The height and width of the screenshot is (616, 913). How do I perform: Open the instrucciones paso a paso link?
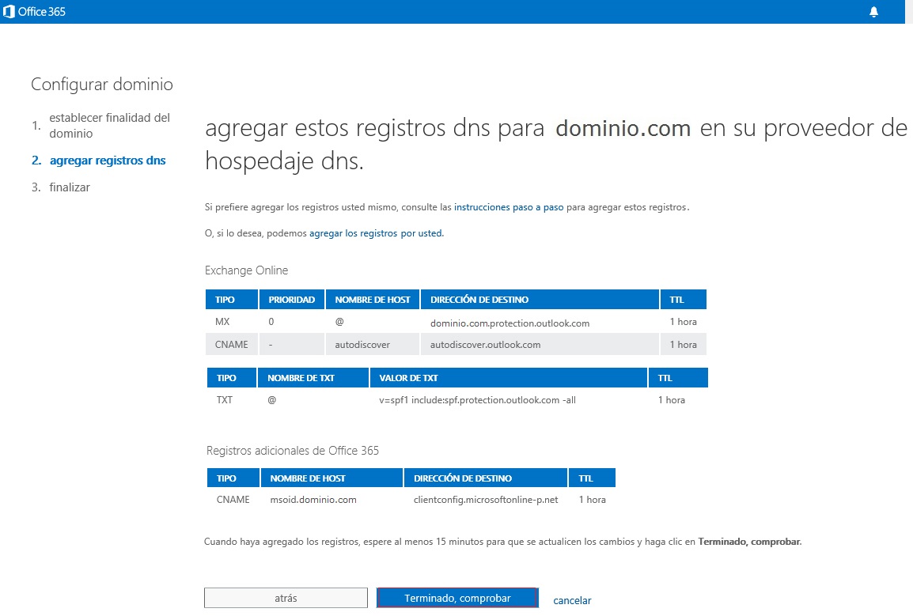509,207
